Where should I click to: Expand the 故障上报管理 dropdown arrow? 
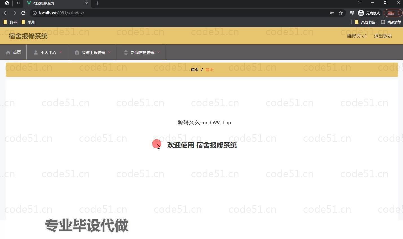pos(110,52)
